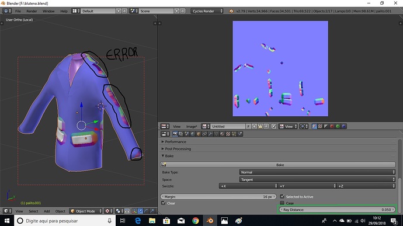Open the Physics properties tab
Image resolution: width=403 pixels, height=226 pixels.
pyautogui.click(x=240, y=134)
